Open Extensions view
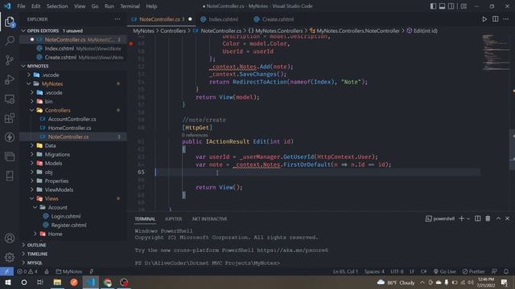This screenshot has width=515, height=289. [10, 118]
